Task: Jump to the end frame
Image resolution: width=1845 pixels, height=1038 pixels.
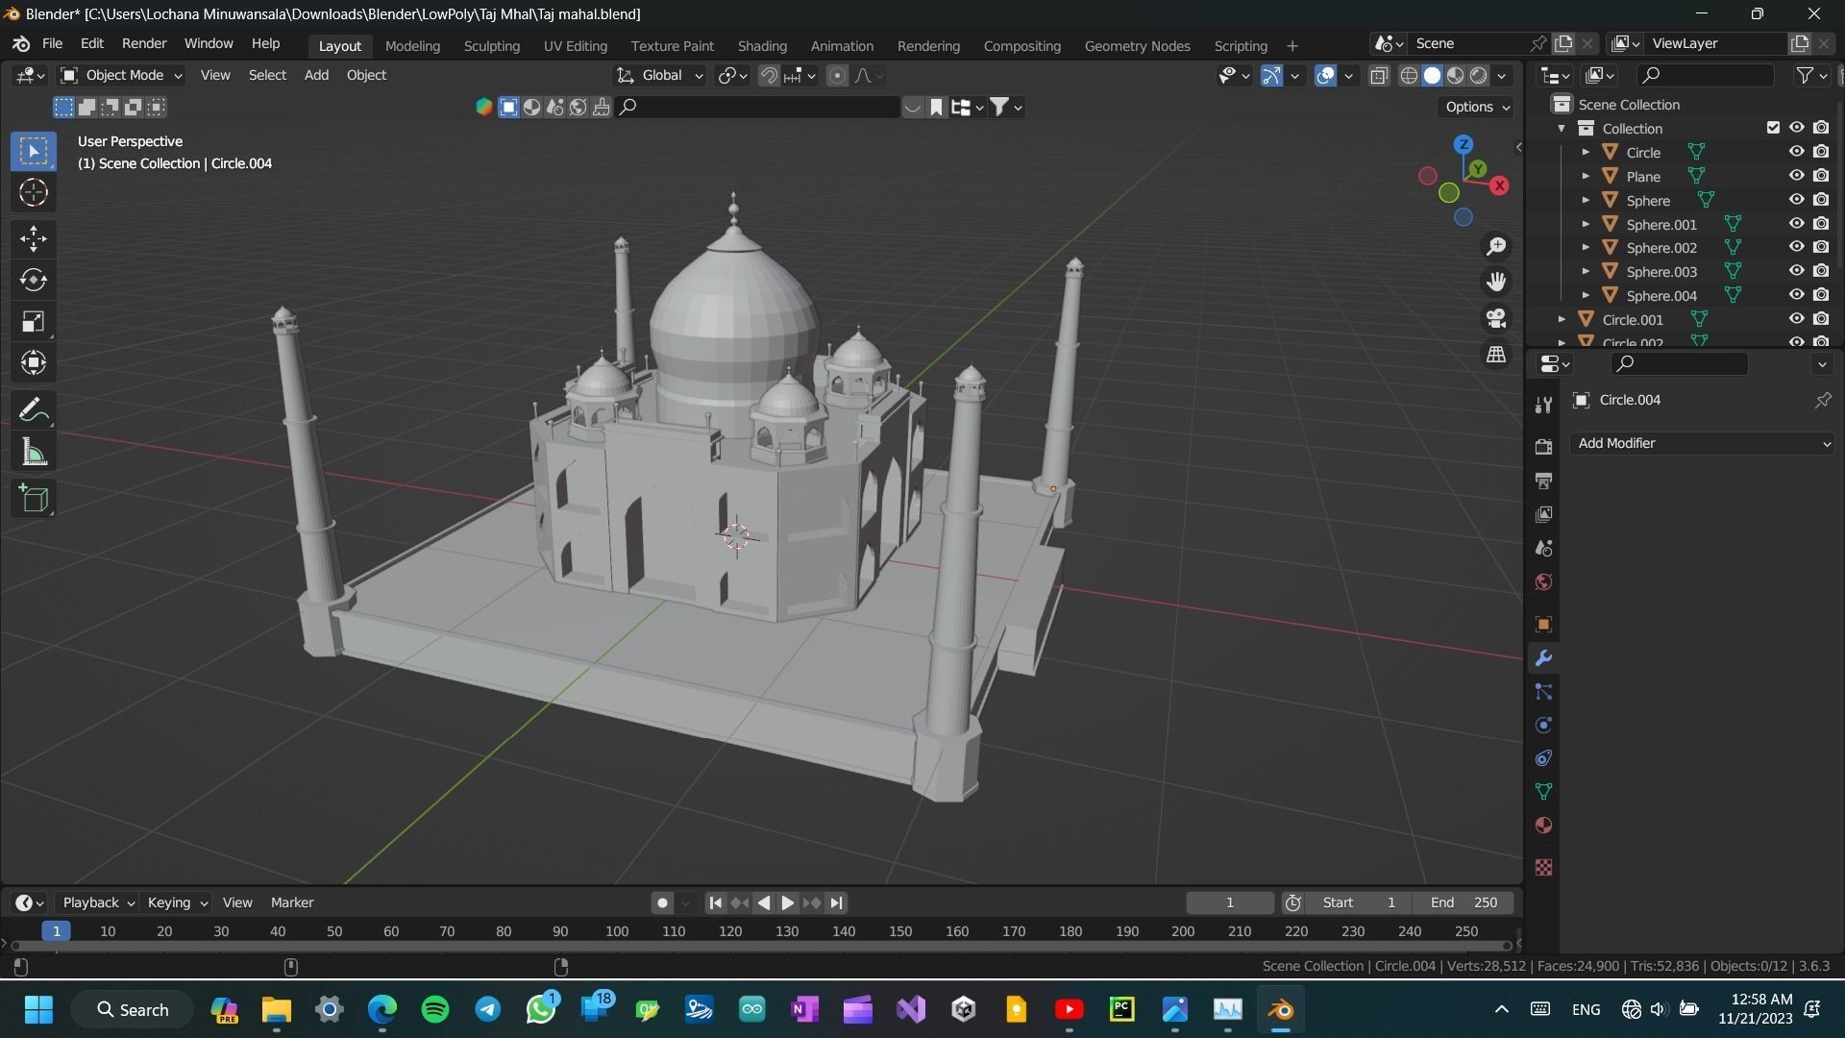Action: [836, 902]
